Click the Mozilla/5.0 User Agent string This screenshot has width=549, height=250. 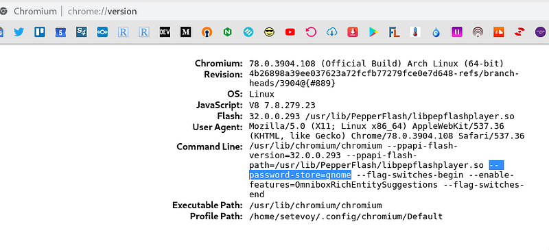386,131
